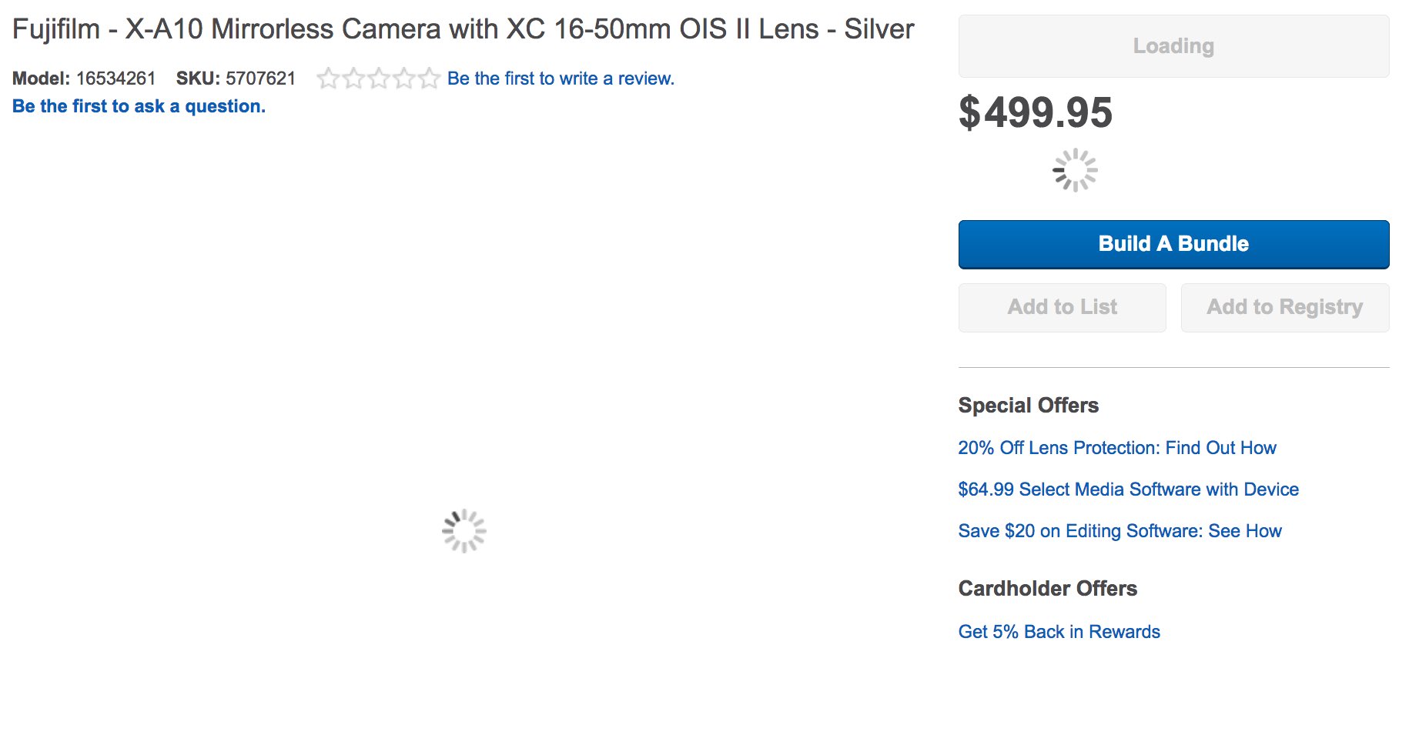This screenshot has height=745, width=1409.
Task: Click the greyed-out Loading button
Action: click(x=1173, y=46)
